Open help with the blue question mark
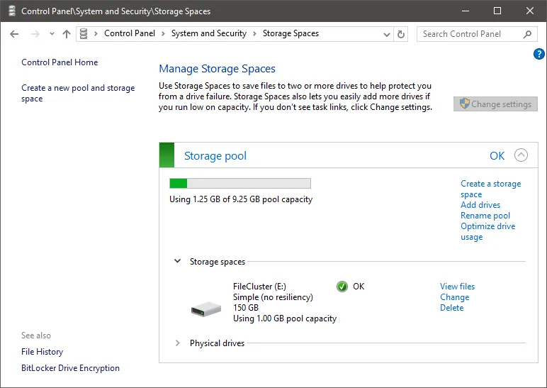This screenshot has width=547, height=388. [x=538, y=54]
